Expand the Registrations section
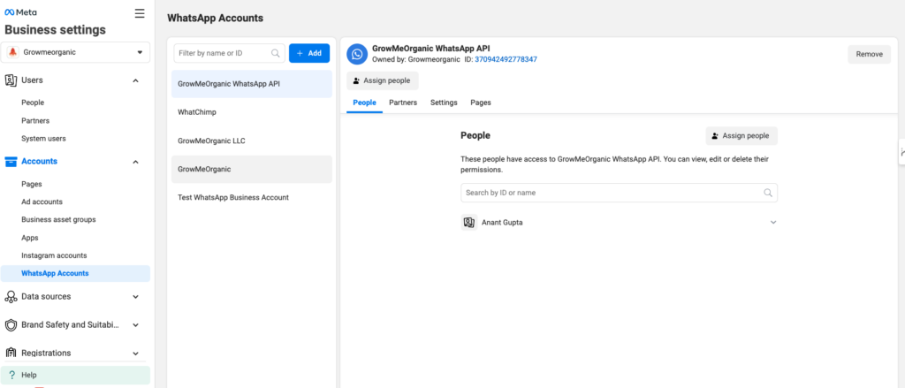This screenshot has width=905, height=388. tap(135, 354)
